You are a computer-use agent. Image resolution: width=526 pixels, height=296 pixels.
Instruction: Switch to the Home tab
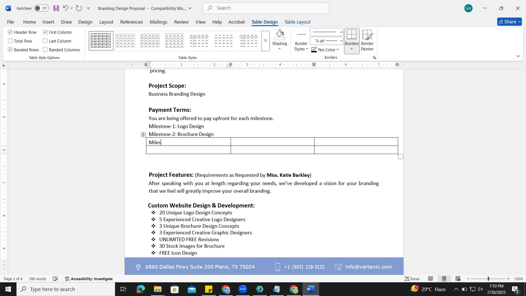[x=29, y=22]
